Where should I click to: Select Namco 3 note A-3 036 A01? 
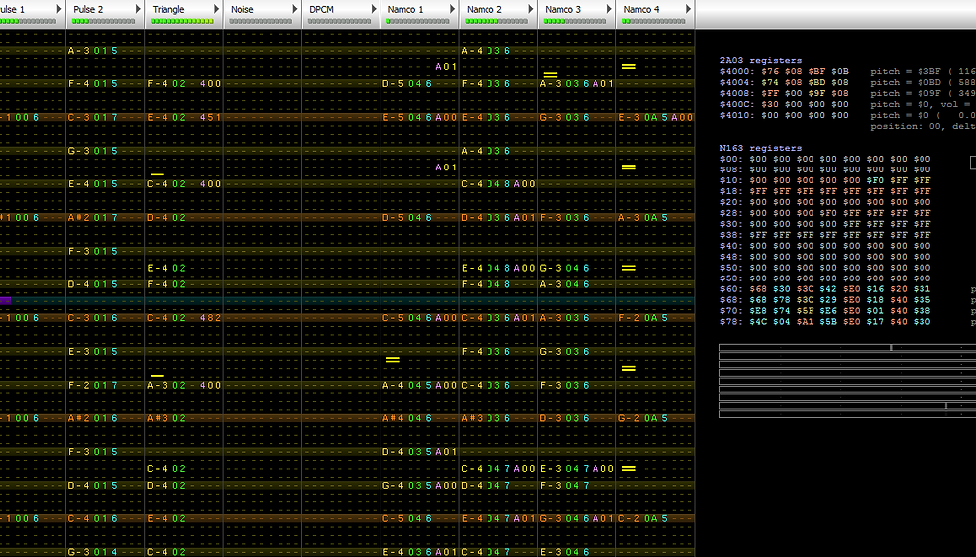coord(577,84)
